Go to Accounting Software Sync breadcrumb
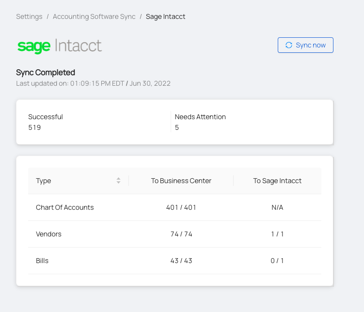This screenshot has height=312, width=364. tap(94, 16)
